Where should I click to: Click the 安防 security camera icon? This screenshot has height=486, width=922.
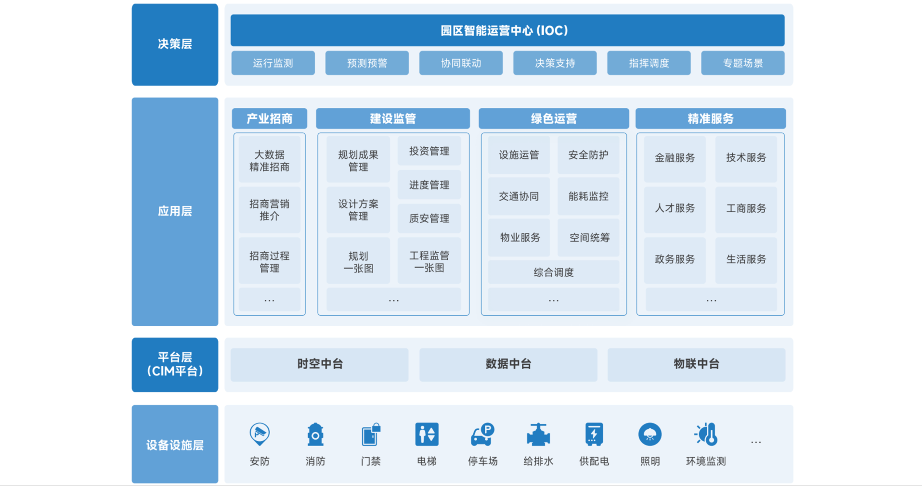pyautogui.click(x=260, y=434)
